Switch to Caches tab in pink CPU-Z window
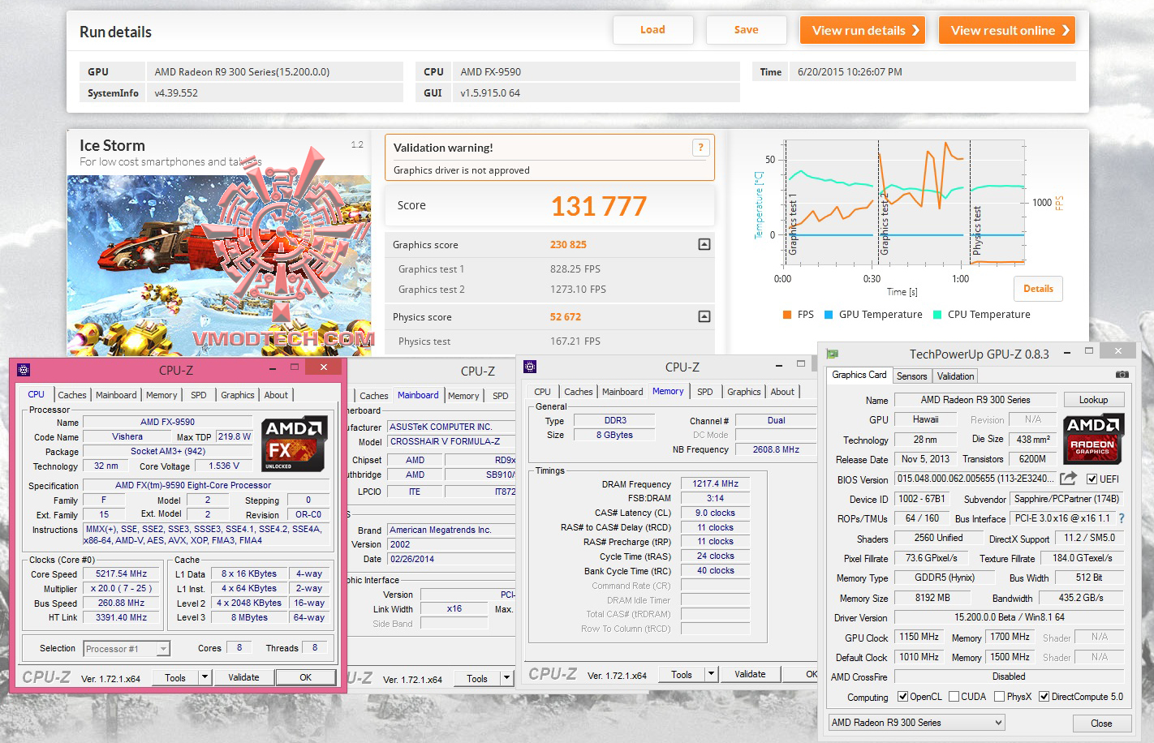The height and width of the screenshot is (743, 1154). click(71, 395)
